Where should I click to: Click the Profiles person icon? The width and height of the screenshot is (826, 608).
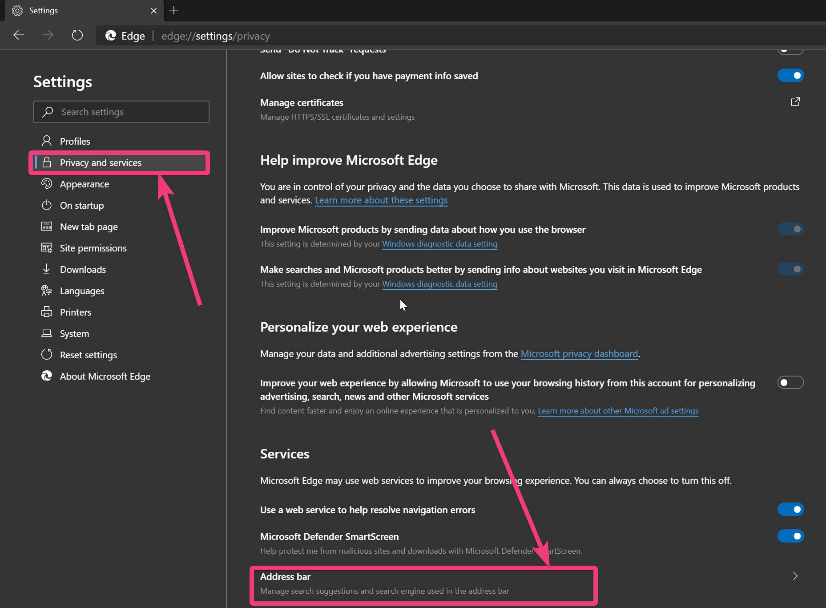click(46, 141)
